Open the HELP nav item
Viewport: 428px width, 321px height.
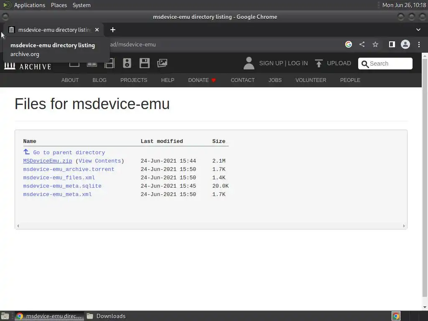[168, 80]
